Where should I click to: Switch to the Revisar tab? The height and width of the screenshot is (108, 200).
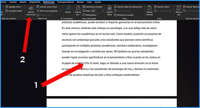click(80, 2)
